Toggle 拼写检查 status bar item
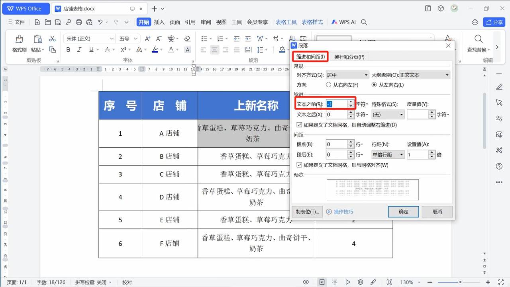 [x=94, y=282]
